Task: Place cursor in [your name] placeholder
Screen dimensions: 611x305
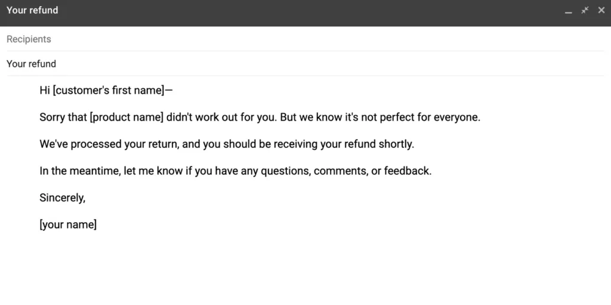Action: (68, 225)
